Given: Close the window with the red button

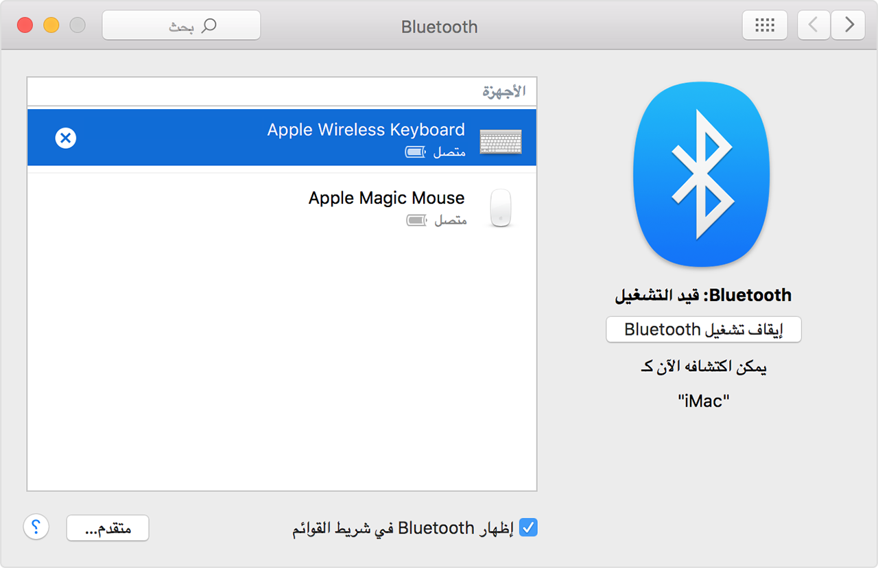Looking at the screenshot, I should tap(25, 25).
